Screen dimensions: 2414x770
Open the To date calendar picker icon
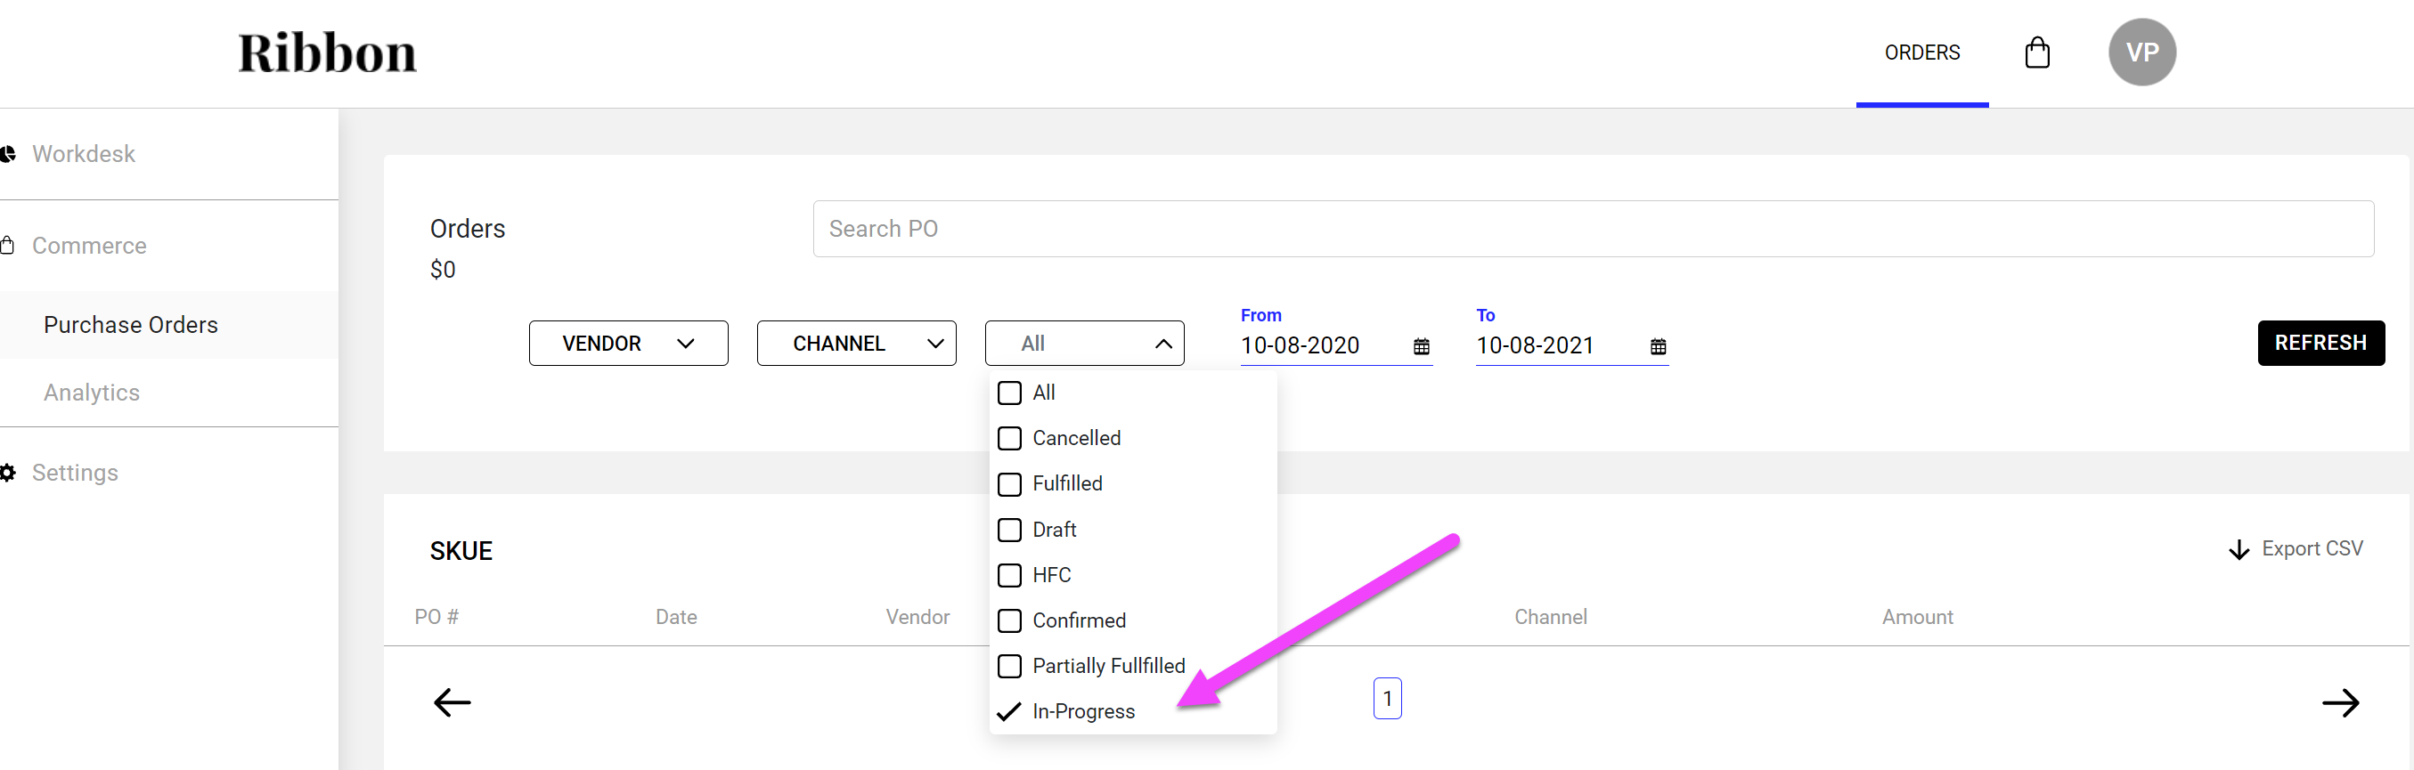(x=1657, y=346)
